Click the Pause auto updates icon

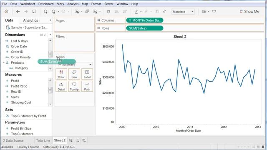53,12
